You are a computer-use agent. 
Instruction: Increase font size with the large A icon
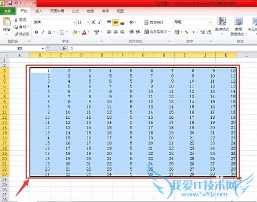tap(94, 22)
